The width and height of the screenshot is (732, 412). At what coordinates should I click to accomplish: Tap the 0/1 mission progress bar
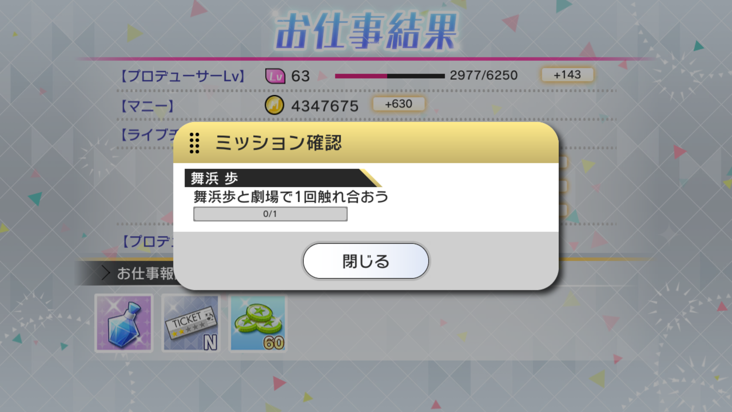click(x=270, y=214)
